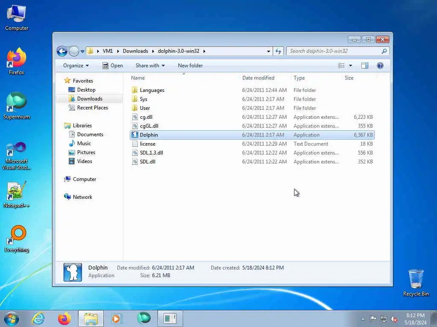Click the SDL.1.3.dll file icon
The height and width of the screenshot is (327, 437).
point(135,153)
